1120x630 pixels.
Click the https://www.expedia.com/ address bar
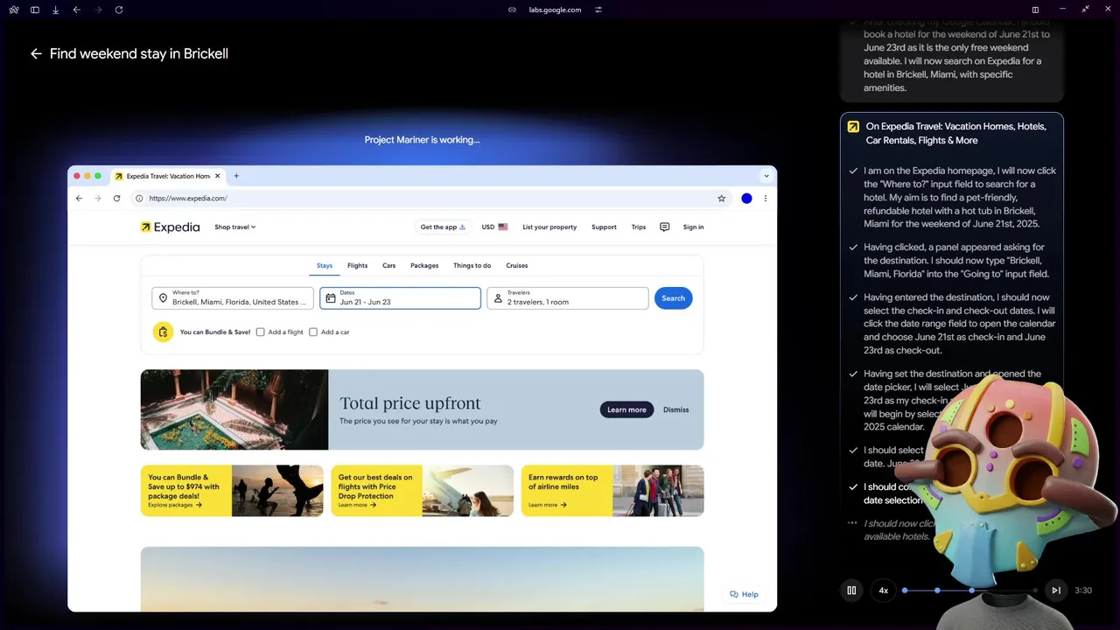click(432, 199)
